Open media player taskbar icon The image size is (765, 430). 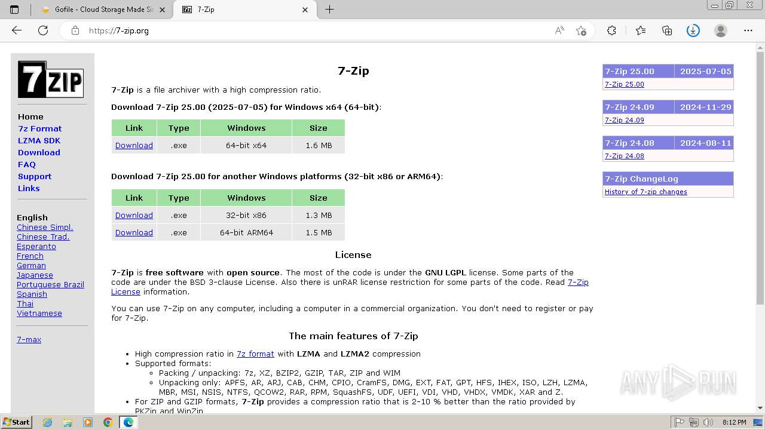[x=88, y=422]
